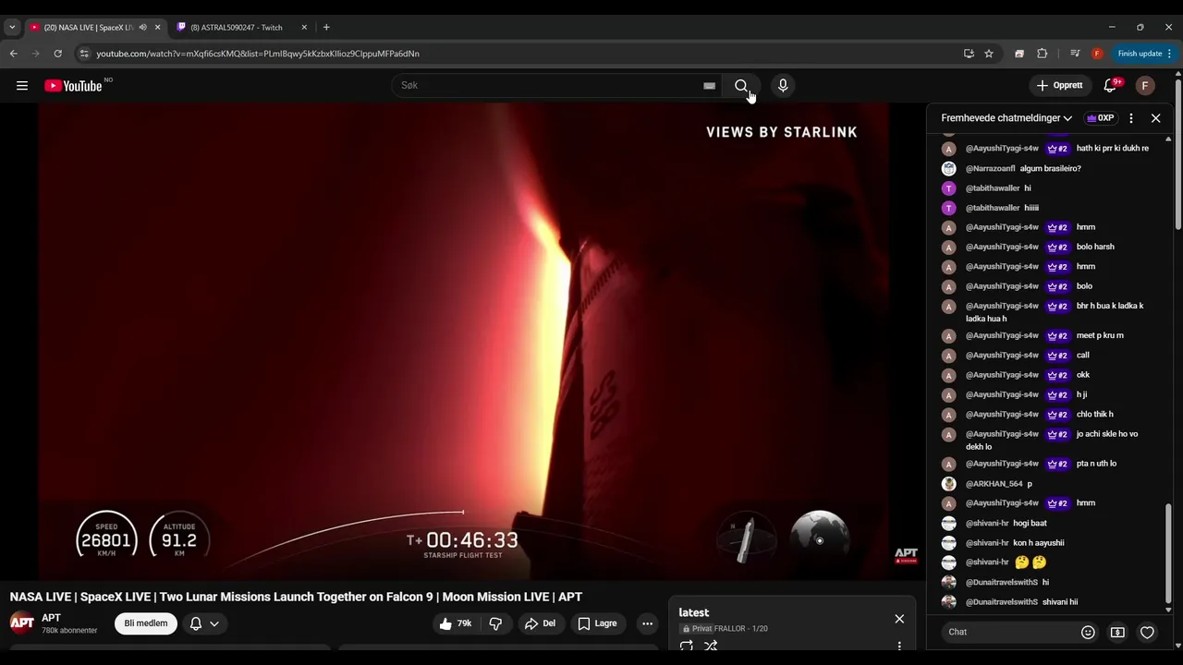Click the video player area
Screen dimensions: 1183x665
[x=463, y=341]
